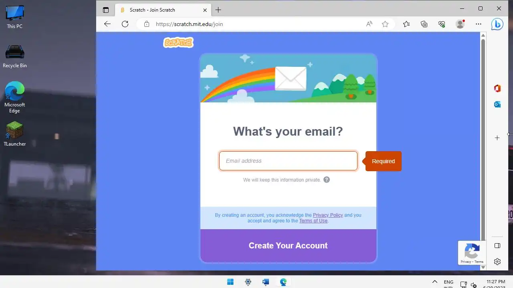Open the Terms of Use link
Screen dimensions: 513x288
pyautogui.click(x=313, y=221)
